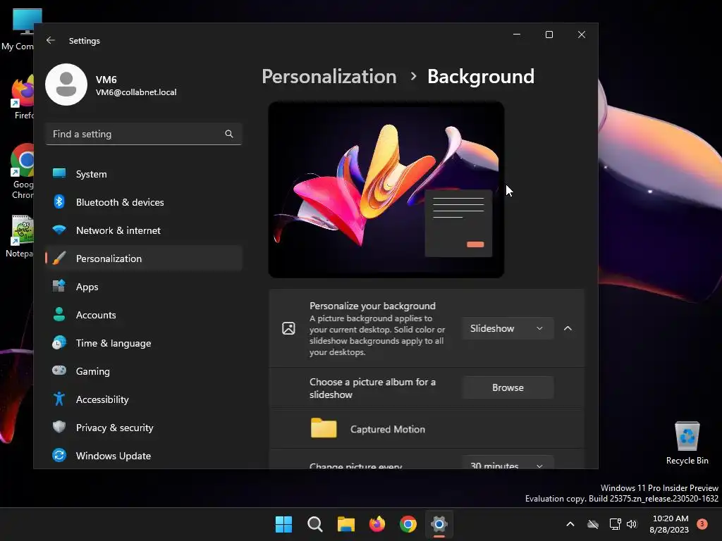Screen dimensions: 722x541
Task: Open the 30 minutes interval dropdown
Action: [508, 463]
